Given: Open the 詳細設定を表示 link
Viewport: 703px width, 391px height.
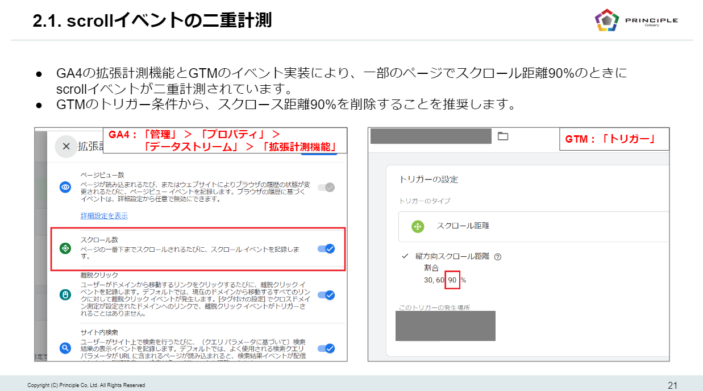Looking at the screenshot, I should pyautogui.click(x=104, y=216).
